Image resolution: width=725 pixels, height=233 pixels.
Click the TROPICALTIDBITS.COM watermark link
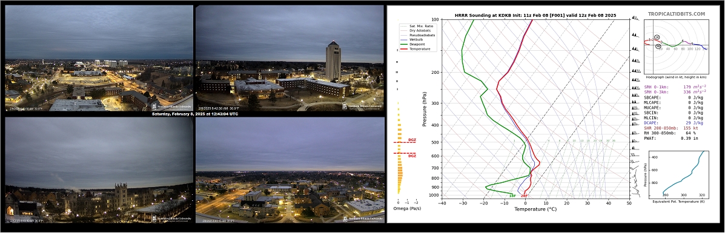pos(677,15)
